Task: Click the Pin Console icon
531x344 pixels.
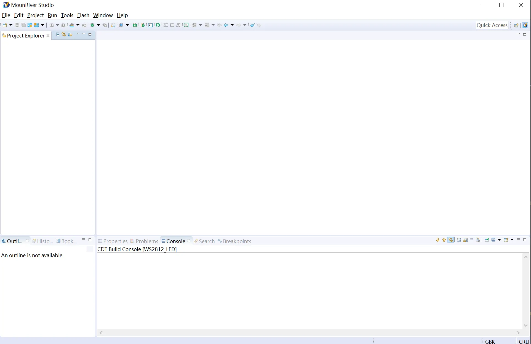Action: pos(487,240)
